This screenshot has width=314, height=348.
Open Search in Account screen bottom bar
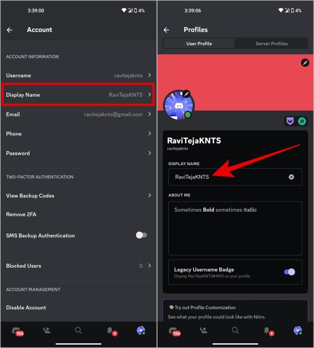click(x=78, y=330)
